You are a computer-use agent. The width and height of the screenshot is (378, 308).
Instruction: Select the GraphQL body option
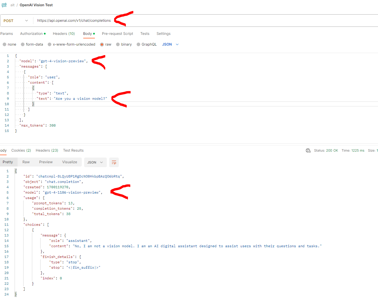138,44
